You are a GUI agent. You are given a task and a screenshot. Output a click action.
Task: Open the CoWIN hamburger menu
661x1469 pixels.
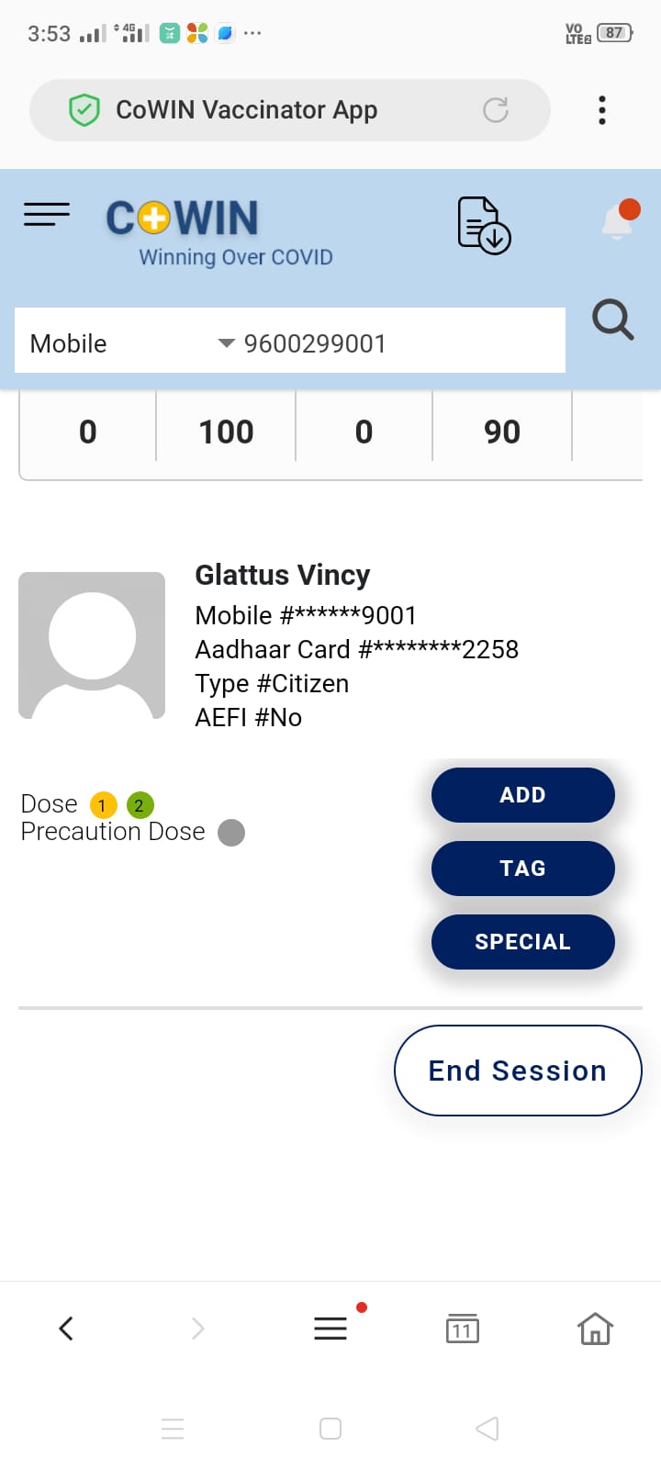click(47, 215)
